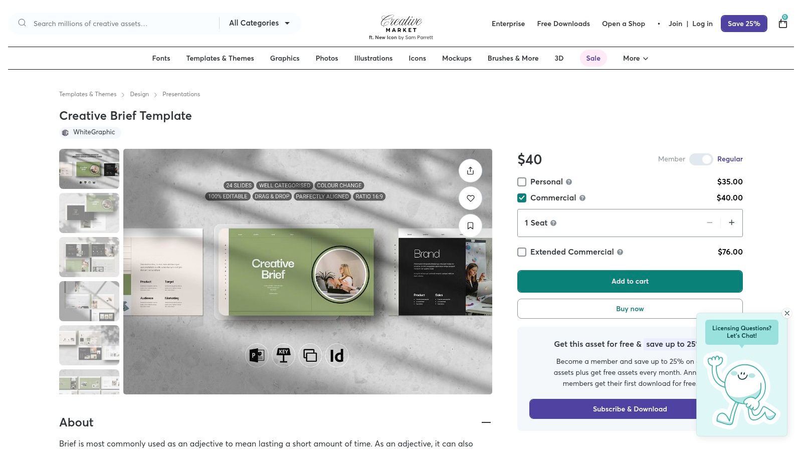Select the green Creative Brief thumbnail in sidebar
Image resolution: width=802 pixels, height=451 pixels.
tap(89, 169)
